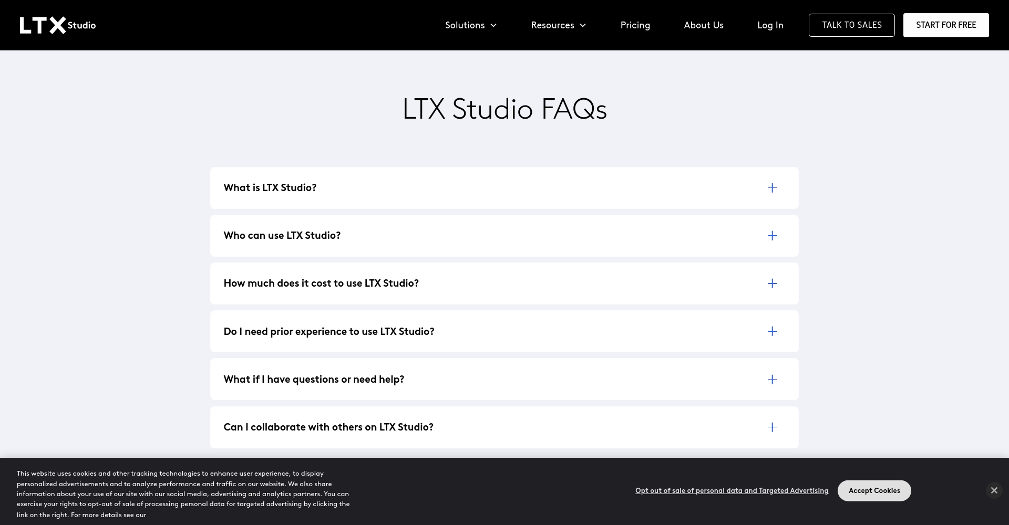Click the Resources chevron arrow

click(x=583, y=25)
